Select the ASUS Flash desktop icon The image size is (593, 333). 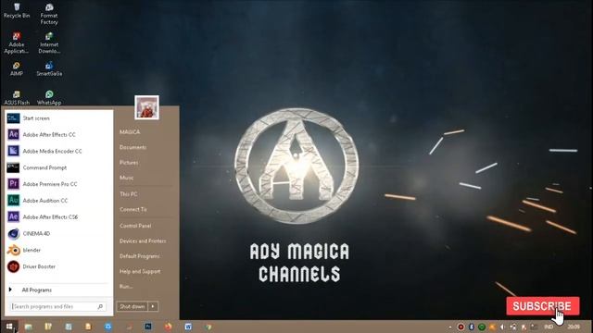tap(17, 98)
